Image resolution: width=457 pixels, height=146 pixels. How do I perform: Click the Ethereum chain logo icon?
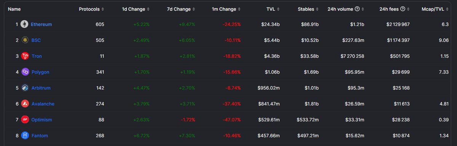(x=25, y=24)
